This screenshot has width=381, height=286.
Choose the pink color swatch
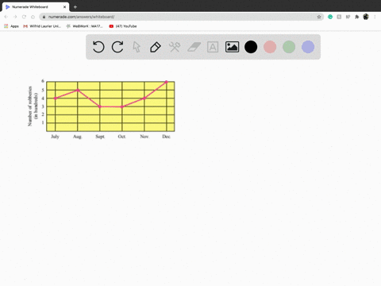coord(270,47)
